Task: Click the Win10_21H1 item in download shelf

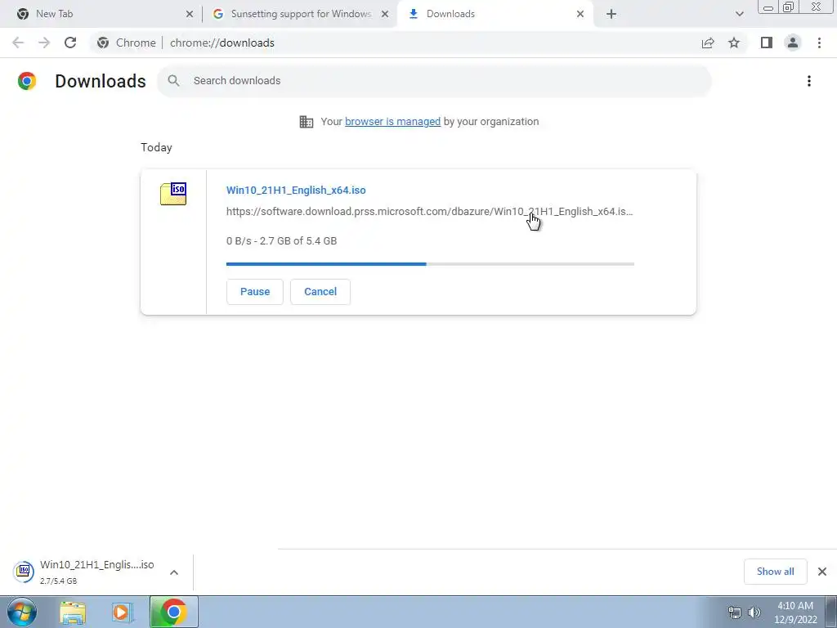Action: point(96,572)
